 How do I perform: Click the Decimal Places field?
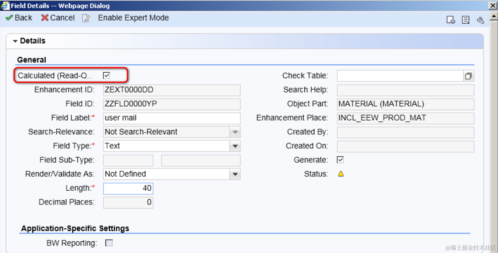[128, 202]
